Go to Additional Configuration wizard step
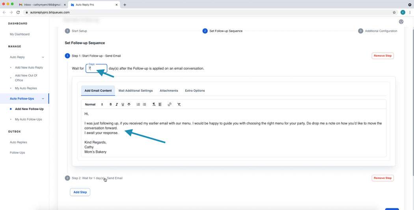Image resolution: width=414 pixels, height=210 pixels. tap(378, 31)
